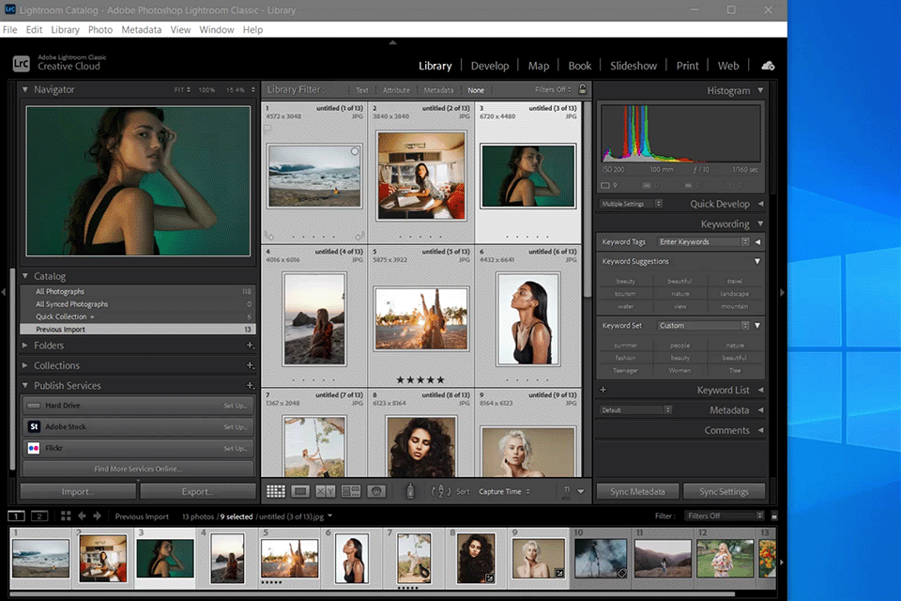The height and width of the screenshot is (601, 901).
Task: Switch to the Develop module
Action: 490,66
